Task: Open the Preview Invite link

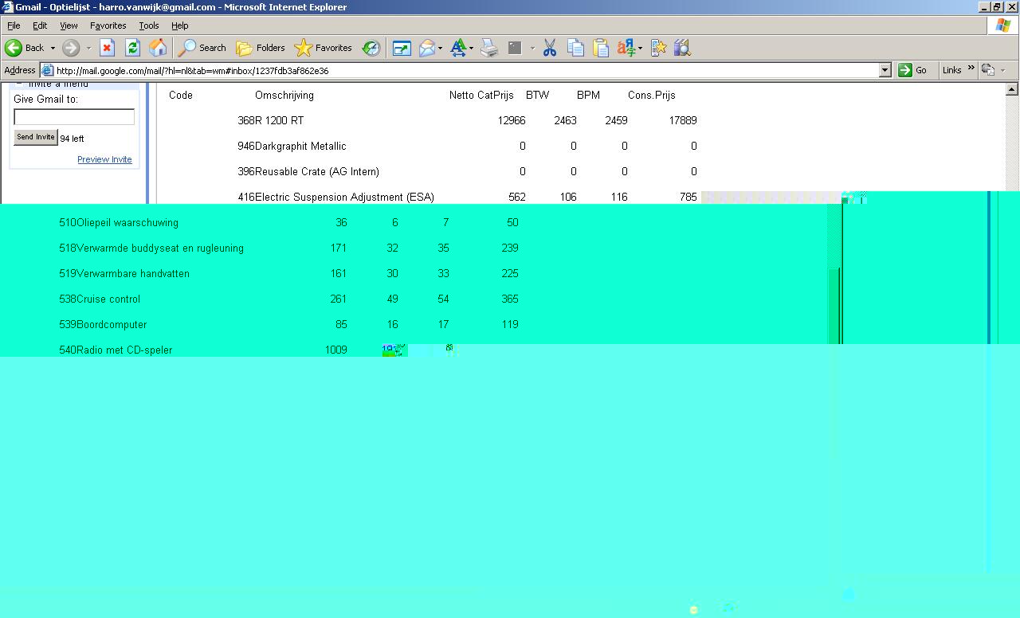Action: [x=104, y=159]
